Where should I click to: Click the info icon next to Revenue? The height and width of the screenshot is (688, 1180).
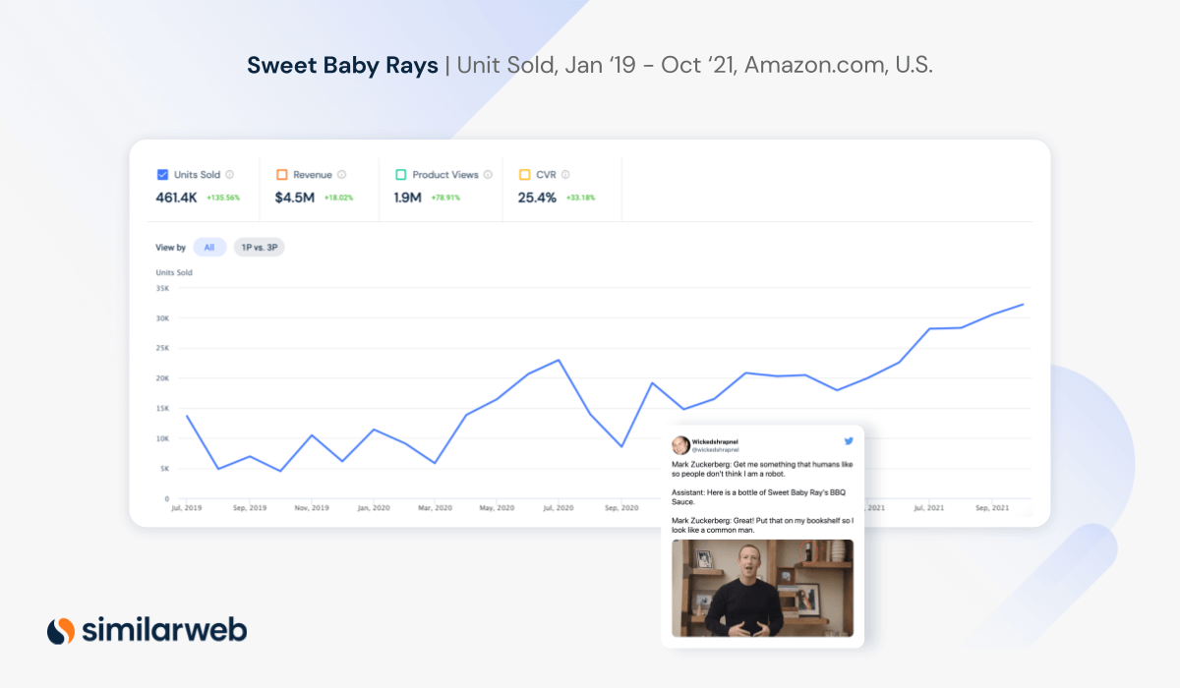(340, 175)
